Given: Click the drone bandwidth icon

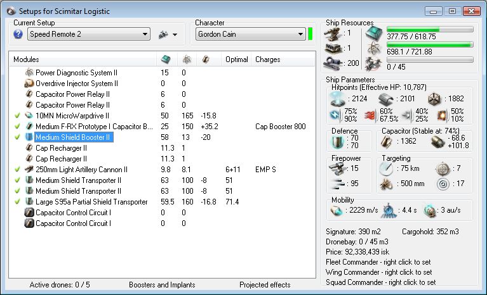Looking at the screenshot, I should tap(373, 64).
